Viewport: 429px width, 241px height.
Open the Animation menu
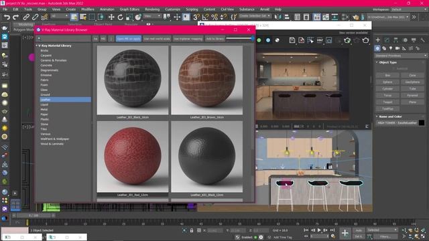[107, 9]
